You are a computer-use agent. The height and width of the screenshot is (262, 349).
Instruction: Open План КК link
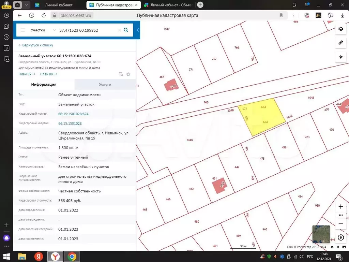(x=48, y=74)
